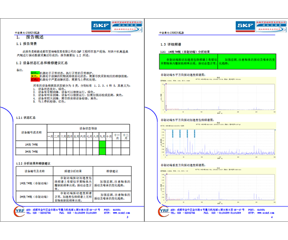Viewport: 288px width, 240px height.
Task: Click the green September cell for 1# line
Action: [x=102, y=144]
